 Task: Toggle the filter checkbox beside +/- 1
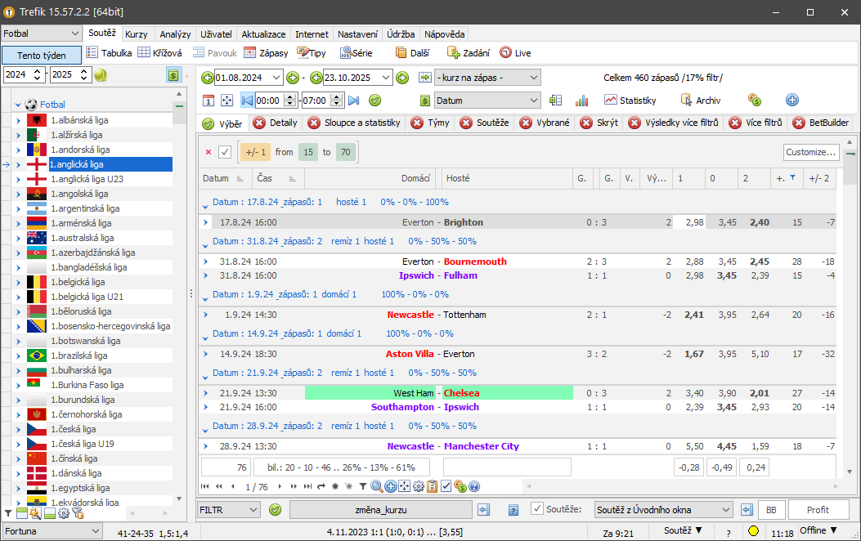coord(226,152)
